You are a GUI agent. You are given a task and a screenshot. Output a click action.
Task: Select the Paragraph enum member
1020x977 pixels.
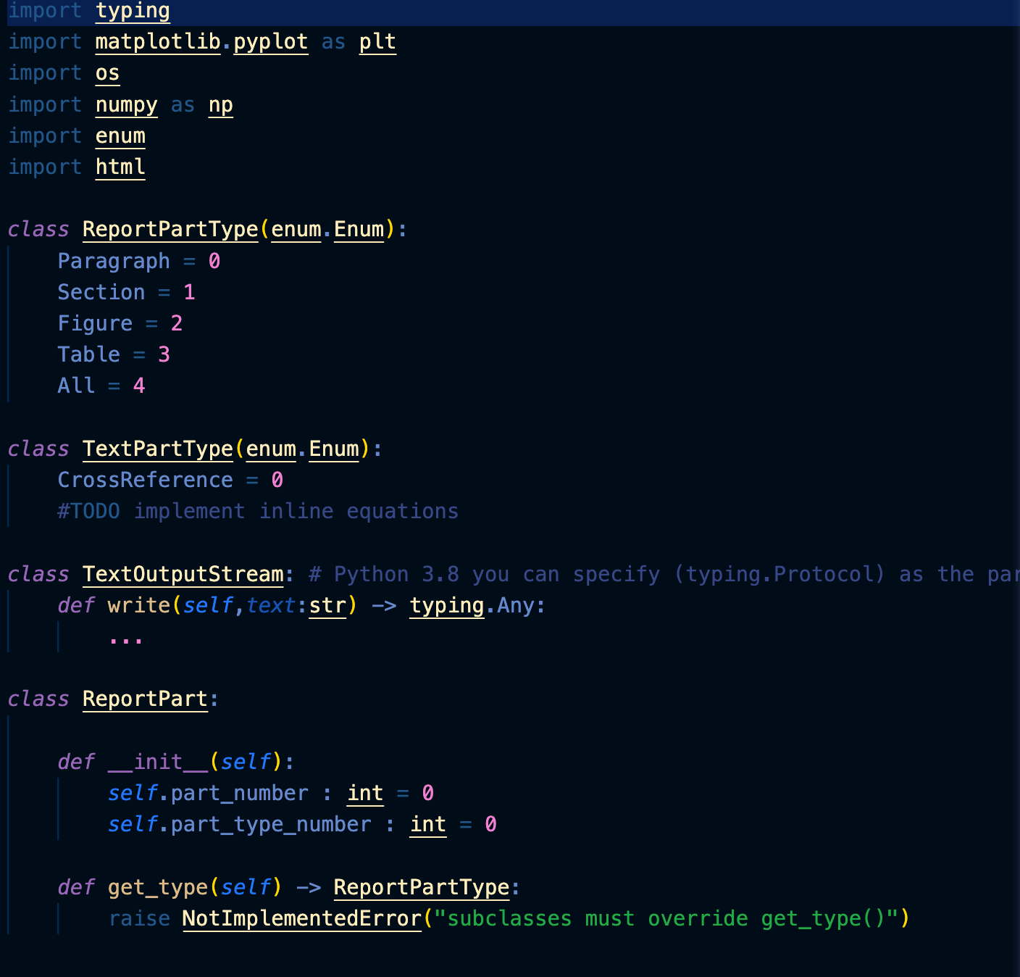coord(114,260)
